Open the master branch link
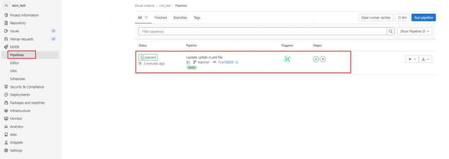This screenshot has height=159, width=449. click(204, 62)
